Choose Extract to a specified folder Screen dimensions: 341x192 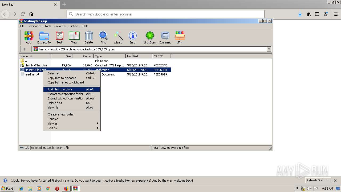point(72,94)
